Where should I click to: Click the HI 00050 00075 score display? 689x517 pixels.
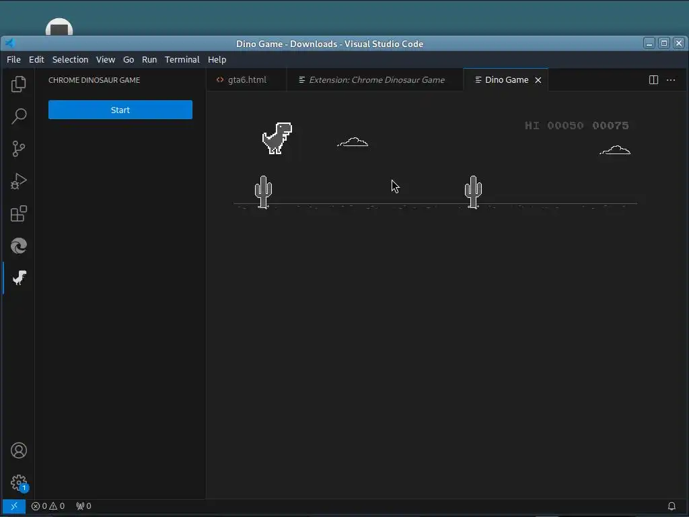click(577, 126)
